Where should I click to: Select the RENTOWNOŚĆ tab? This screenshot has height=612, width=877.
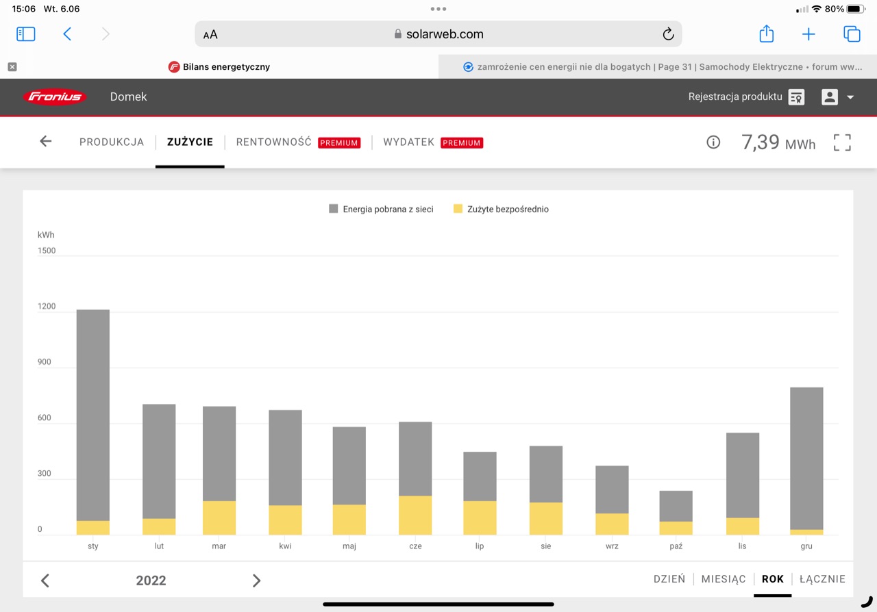click(274, 142)
